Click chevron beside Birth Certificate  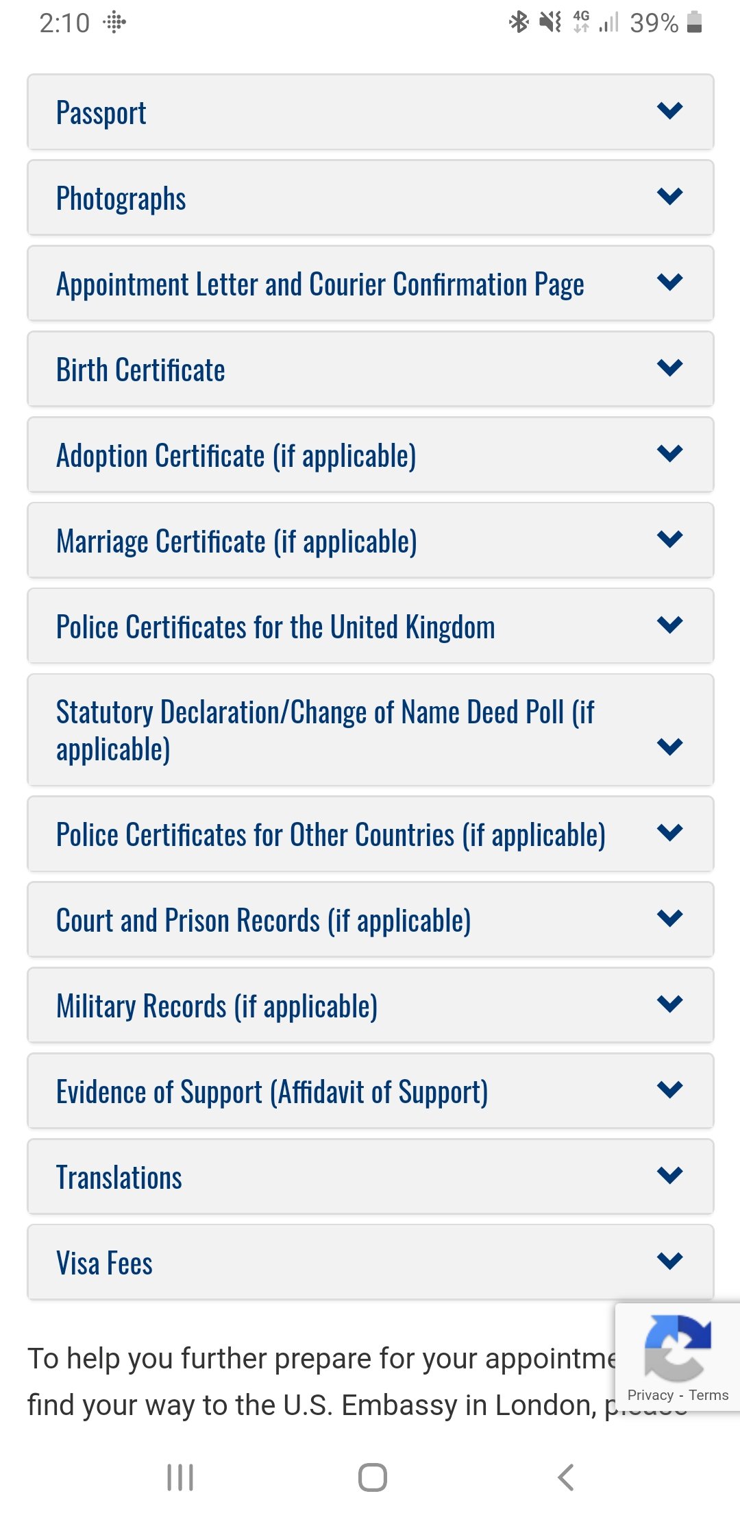coord(669,367)
